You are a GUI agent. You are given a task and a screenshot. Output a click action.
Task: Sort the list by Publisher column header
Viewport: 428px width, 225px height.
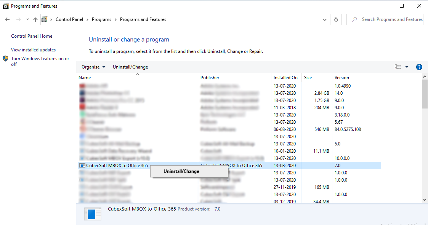click(210, 78)
